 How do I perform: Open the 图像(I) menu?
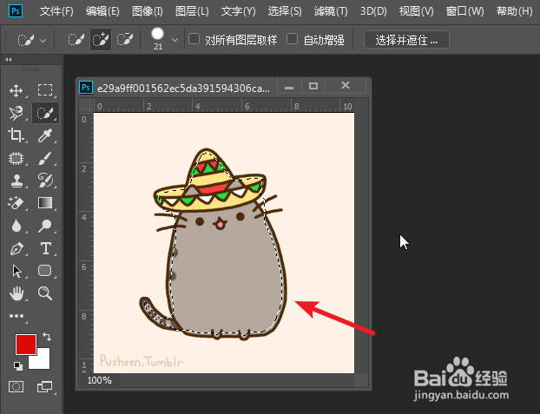click(148, 11)
